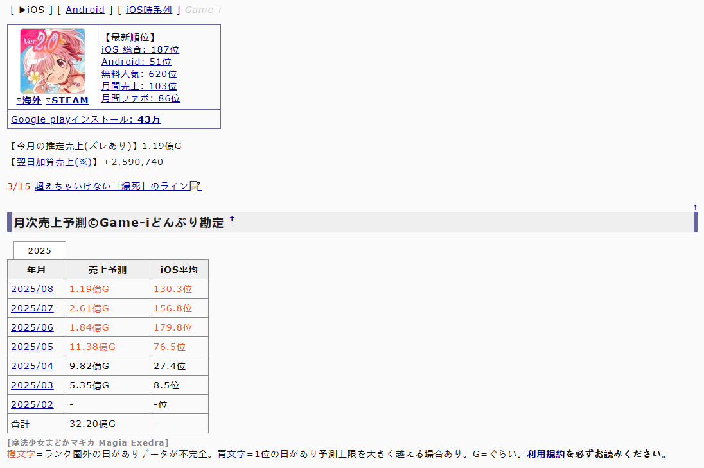Select the 8.5位 iOS average cell

pos(179,385)
